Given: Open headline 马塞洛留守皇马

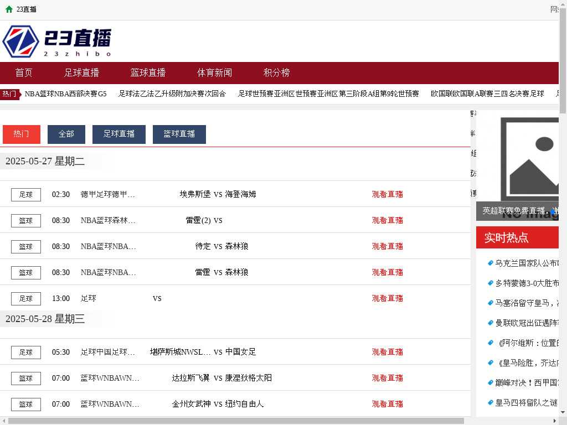Looking at the screenshot, I should pos(527,303).
